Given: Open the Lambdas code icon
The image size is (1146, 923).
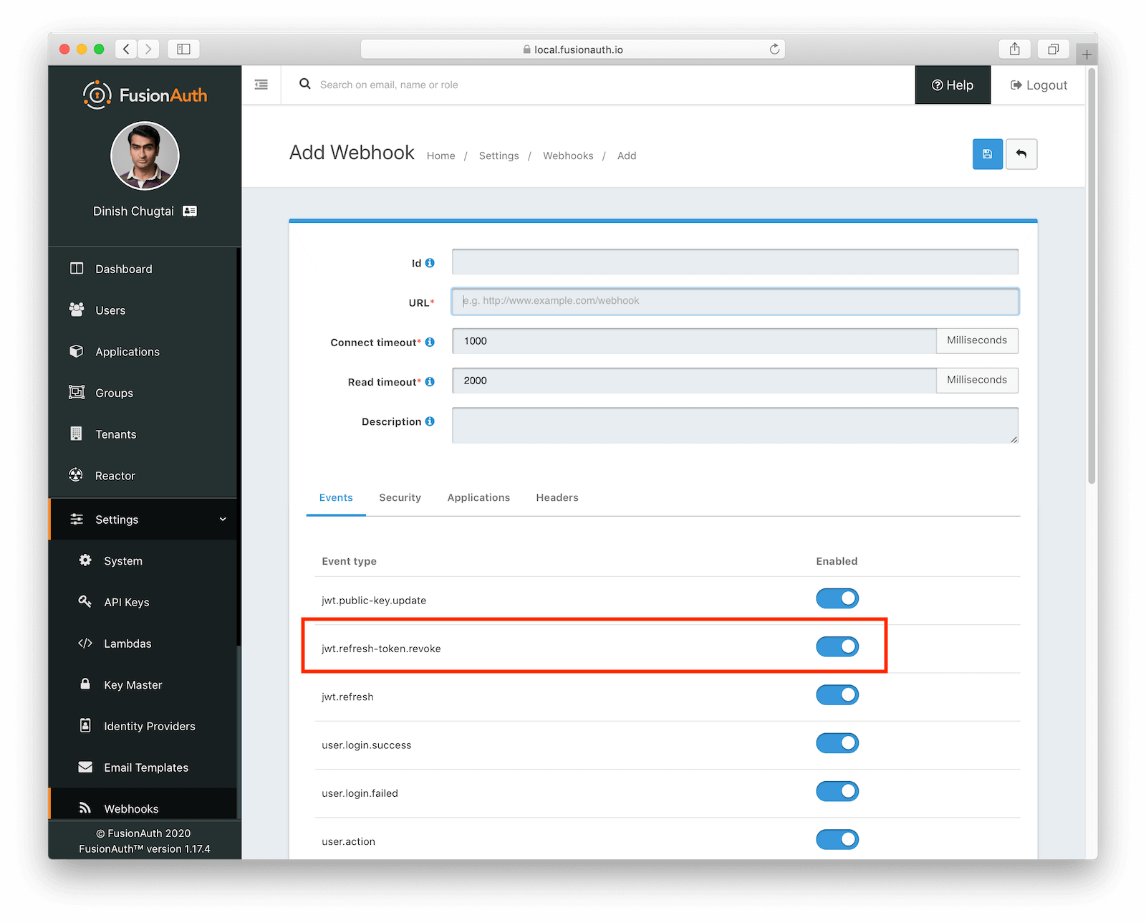Looking at the screenshot, I should [x=85, y=643].
